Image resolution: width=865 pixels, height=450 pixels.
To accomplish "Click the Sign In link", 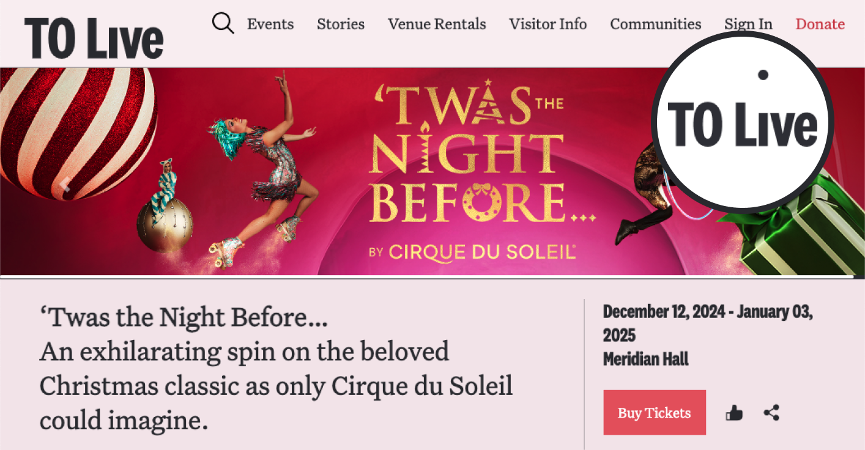I will [748, 24].
